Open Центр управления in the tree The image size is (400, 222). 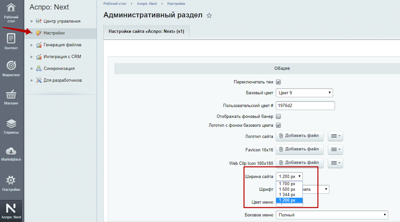pos(62,21)
